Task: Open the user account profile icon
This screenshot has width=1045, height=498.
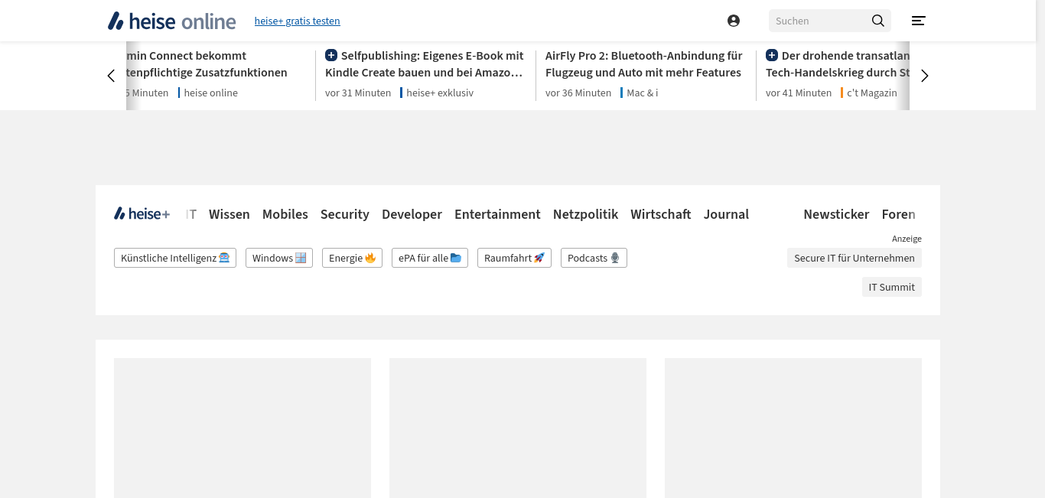Action: tap(734, 21)
